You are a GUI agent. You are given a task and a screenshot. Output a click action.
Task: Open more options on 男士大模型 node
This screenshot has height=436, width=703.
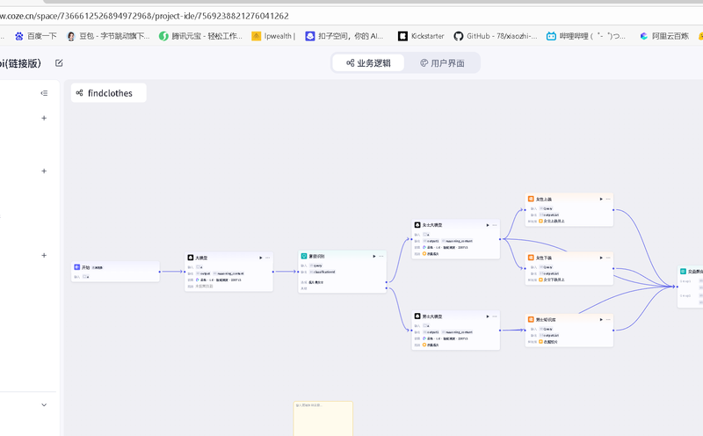(x=495, y=316)
